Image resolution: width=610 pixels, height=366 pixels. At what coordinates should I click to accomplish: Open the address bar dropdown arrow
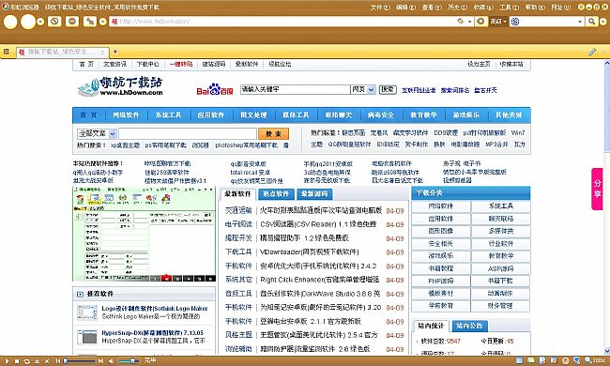(469, 22)
